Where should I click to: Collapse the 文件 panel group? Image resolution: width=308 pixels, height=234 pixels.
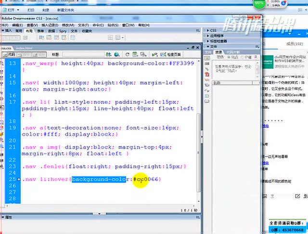click(208, 47)
